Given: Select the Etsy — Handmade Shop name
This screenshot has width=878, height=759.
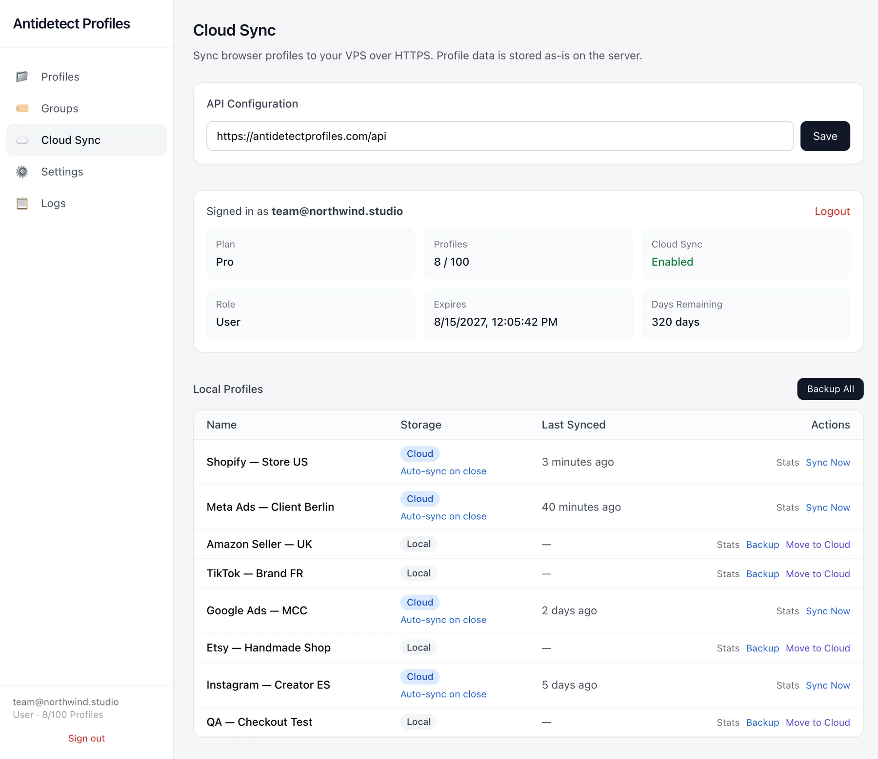Looking at the screenshot, I should (268, 647).
